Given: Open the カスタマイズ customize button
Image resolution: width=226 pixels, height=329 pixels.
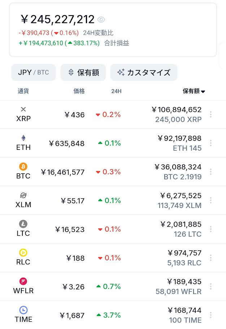Looking at the screenshot, I should (x=144, y=72).
